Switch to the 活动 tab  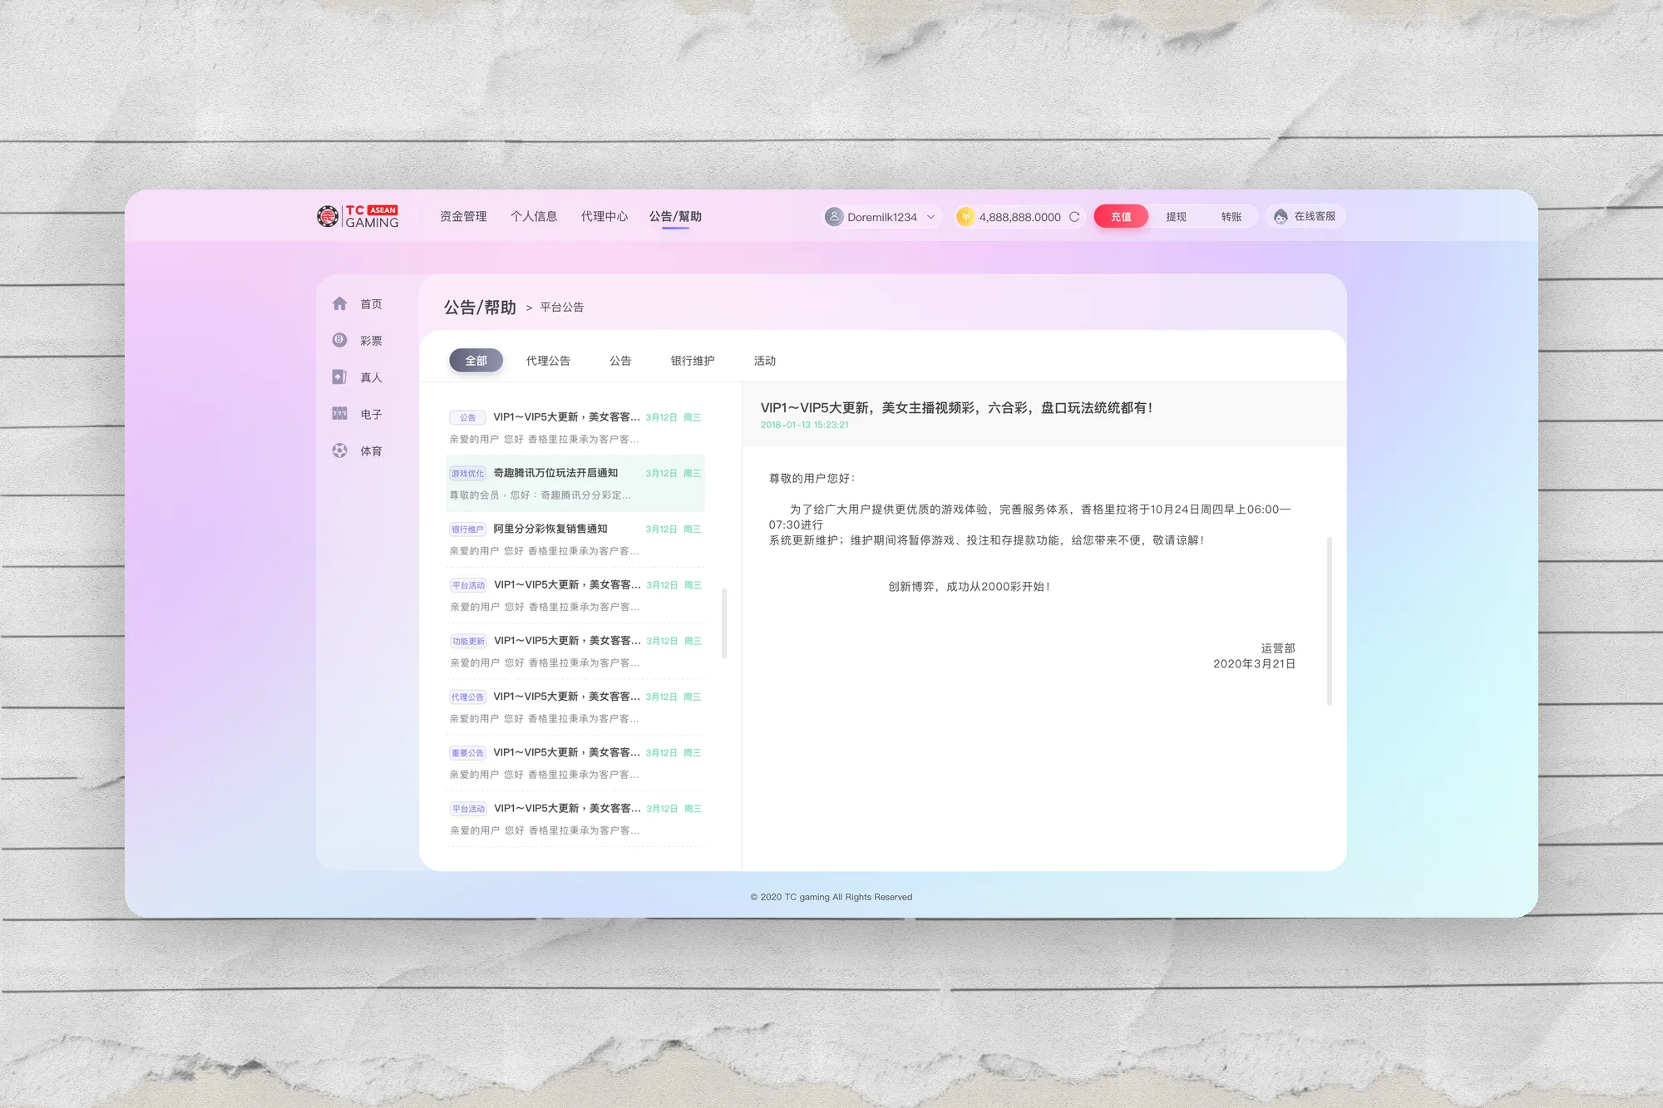pos(765,360)
